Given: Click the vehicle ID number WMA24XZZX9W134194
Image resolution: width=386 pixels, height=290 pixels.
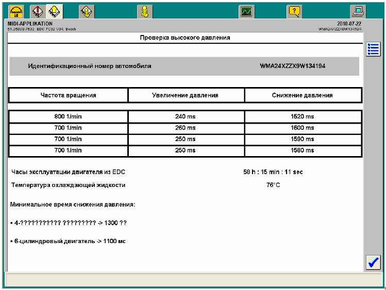Looking at the screenshot, I should coord(292,66).
